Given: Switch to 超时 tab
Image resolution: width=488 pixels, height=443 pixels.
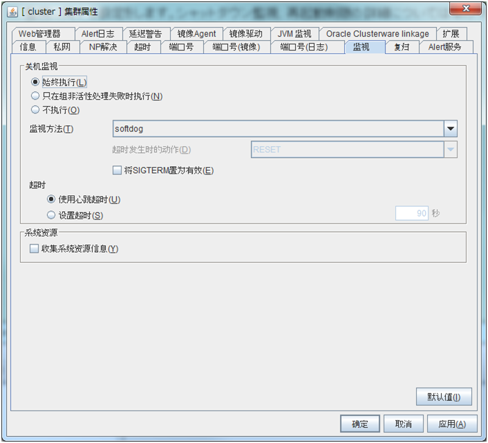Looking at the screenshot, I should click(x=142, y=47).
